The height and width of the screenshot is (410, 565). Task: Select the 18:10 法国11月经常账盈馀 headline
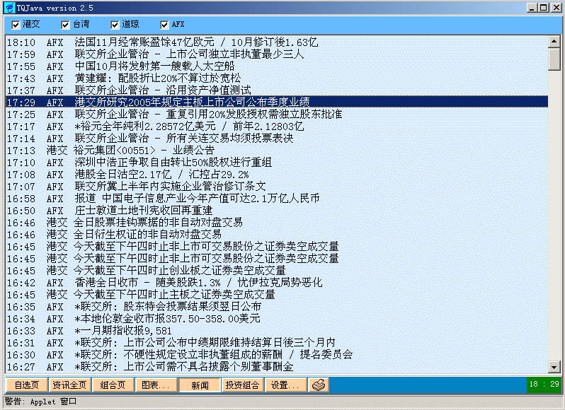277,42
